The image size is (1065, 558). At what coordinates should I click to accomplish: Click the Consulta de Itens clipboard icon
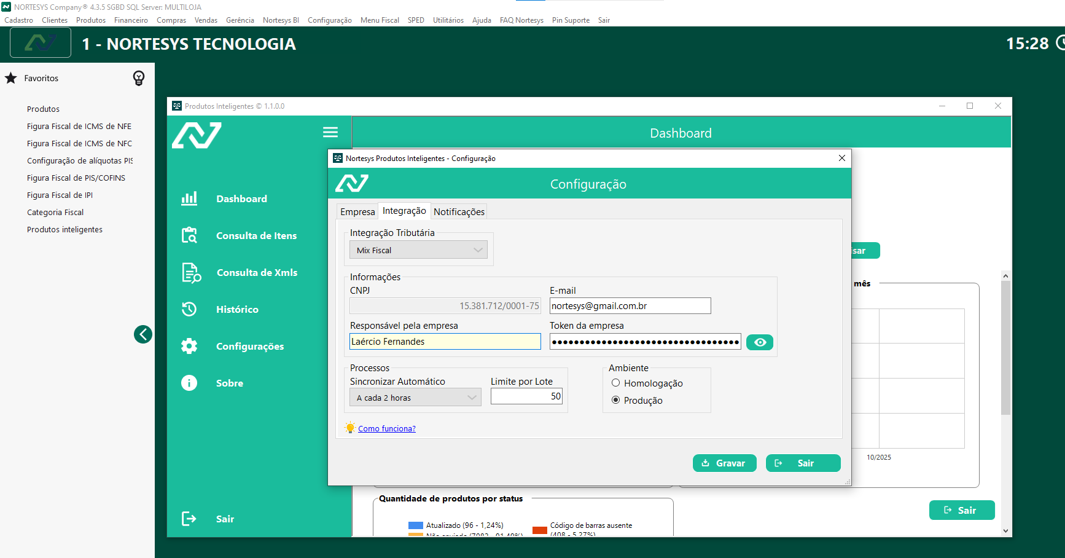tap(189, 235)
